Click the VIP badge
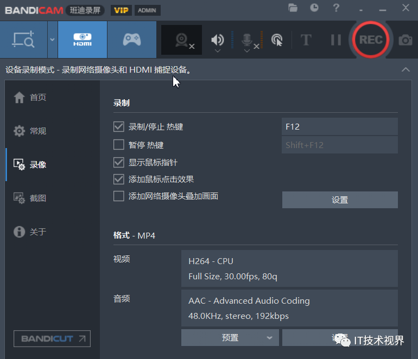The height and width of the screenshot is (359, 418). pyautogui.click(x=121, y=10)
